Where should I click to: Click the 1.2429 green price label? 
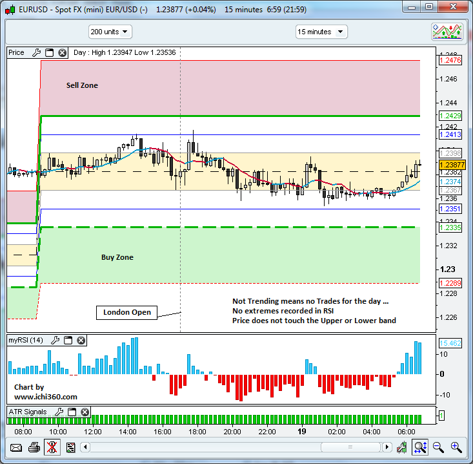click(449, 116)
